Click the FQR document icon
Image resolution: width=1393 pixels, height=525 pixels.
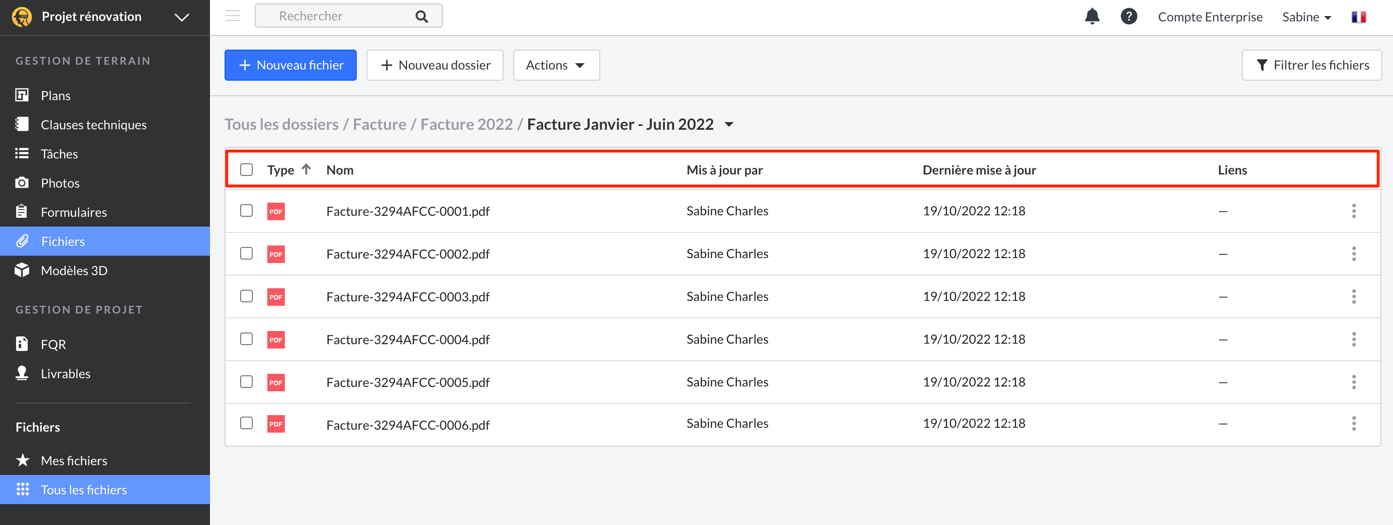[x=22, y=344]
